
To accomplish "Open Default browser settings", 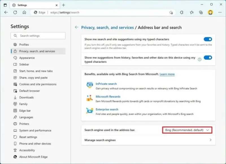I will (x=38, y=91).
